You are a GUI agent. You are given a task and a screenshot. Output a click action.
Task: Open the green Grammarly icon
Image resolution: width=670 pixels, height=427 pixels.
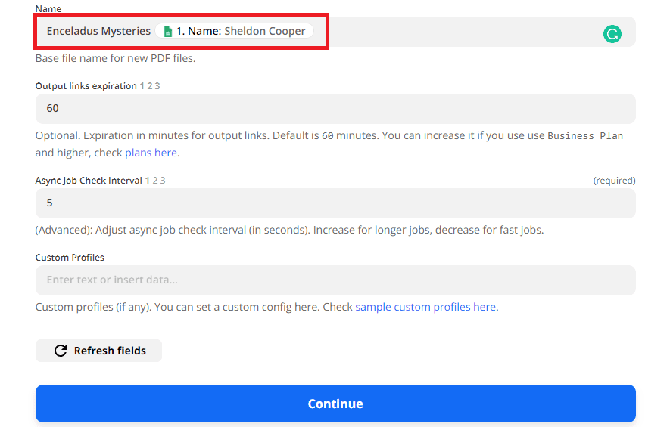[612, 33]
